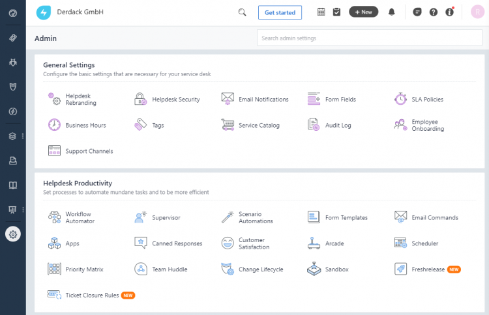Open the Admin gear icon in sidebar
The image size is (489, 315).
13,234
